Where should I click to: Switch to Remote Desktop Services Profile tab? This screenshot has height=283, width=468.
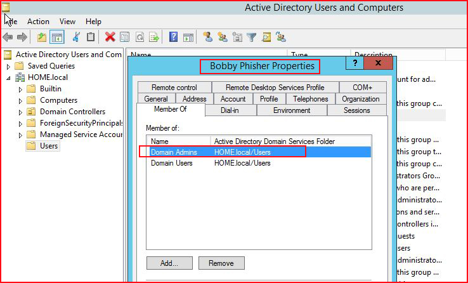pos(275,88)
